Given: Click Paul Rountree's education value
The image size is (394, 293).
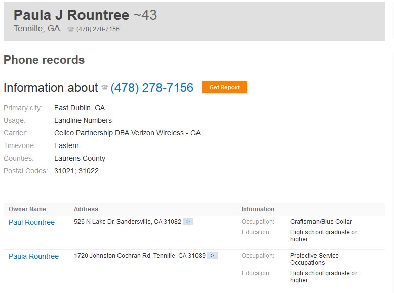Looking at the screenshot, I should point(324,236).
